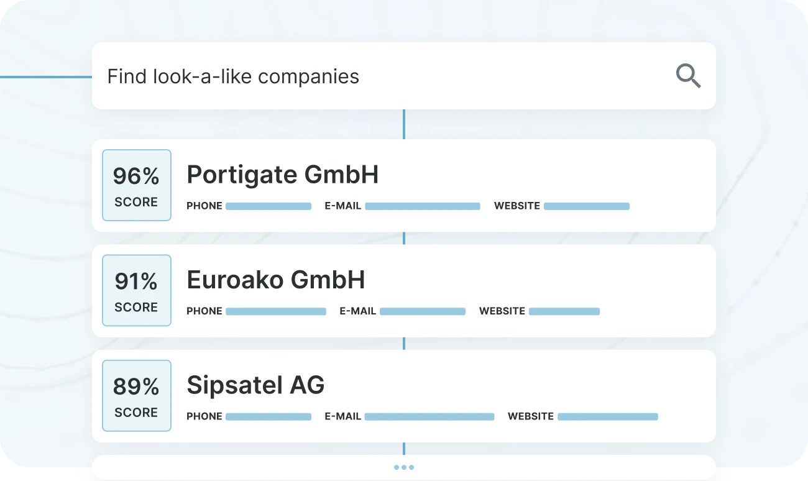The height and width of the screenshot is (481, 808).
Task: Click Sipsatel AG phone number bar
Action: coord(268,417)
